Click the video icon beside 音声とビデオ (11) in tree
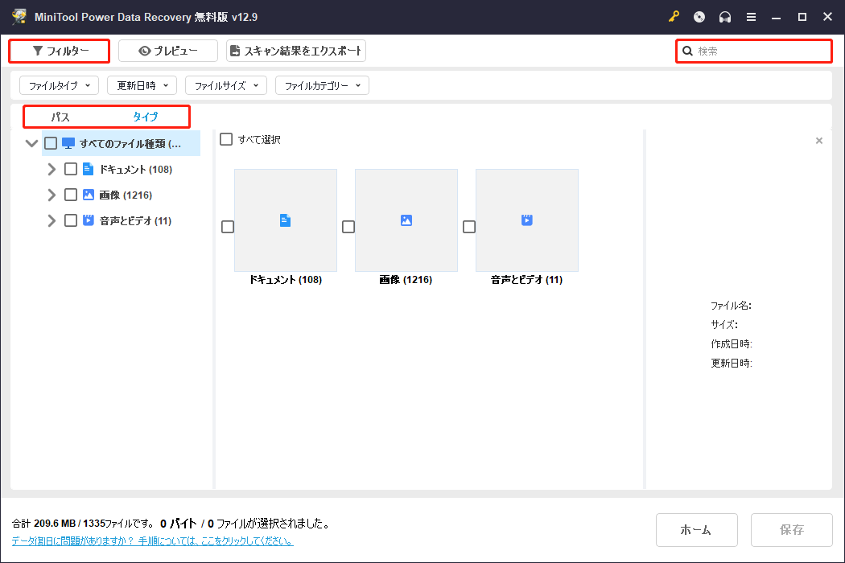This screenshot has height=563, width=845. coord(89,220)
